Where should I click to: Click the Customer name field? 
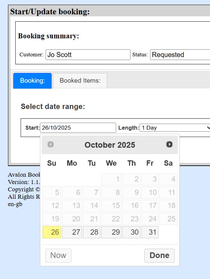pyautogui.click(x=88, y=55)
